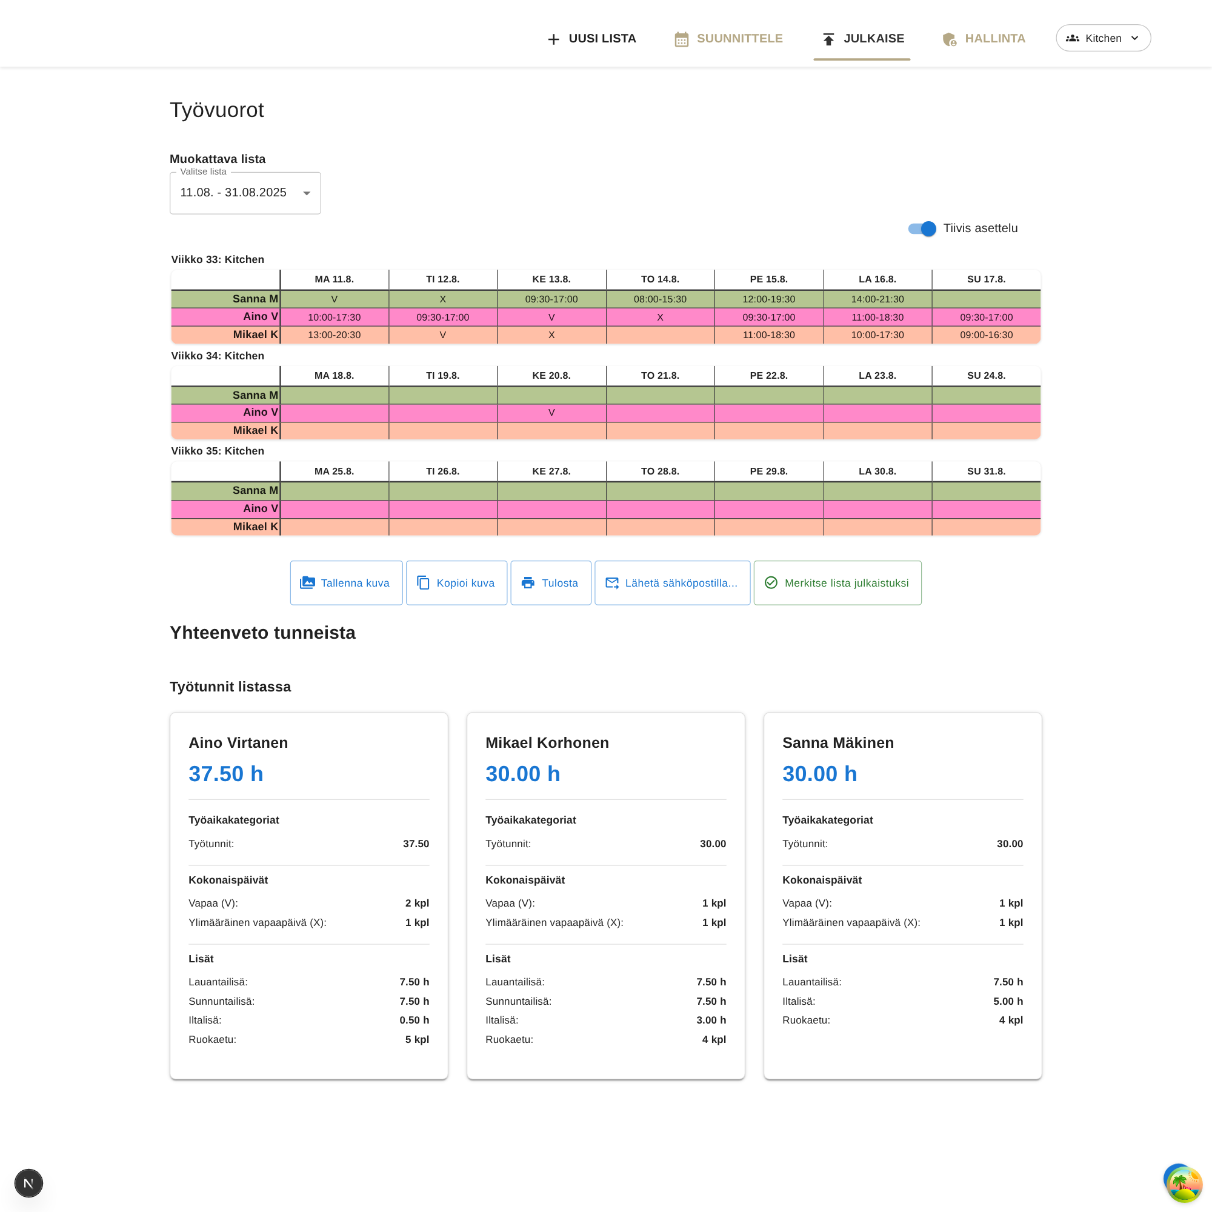Click the calendar icon beside Suunnittele
1212x1212 pixels.
tap(681, 39)
